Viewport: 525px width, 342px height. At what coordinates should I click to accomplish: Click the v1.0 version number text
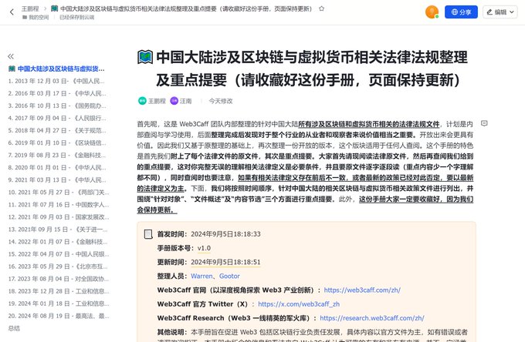[x=204, y=248]
